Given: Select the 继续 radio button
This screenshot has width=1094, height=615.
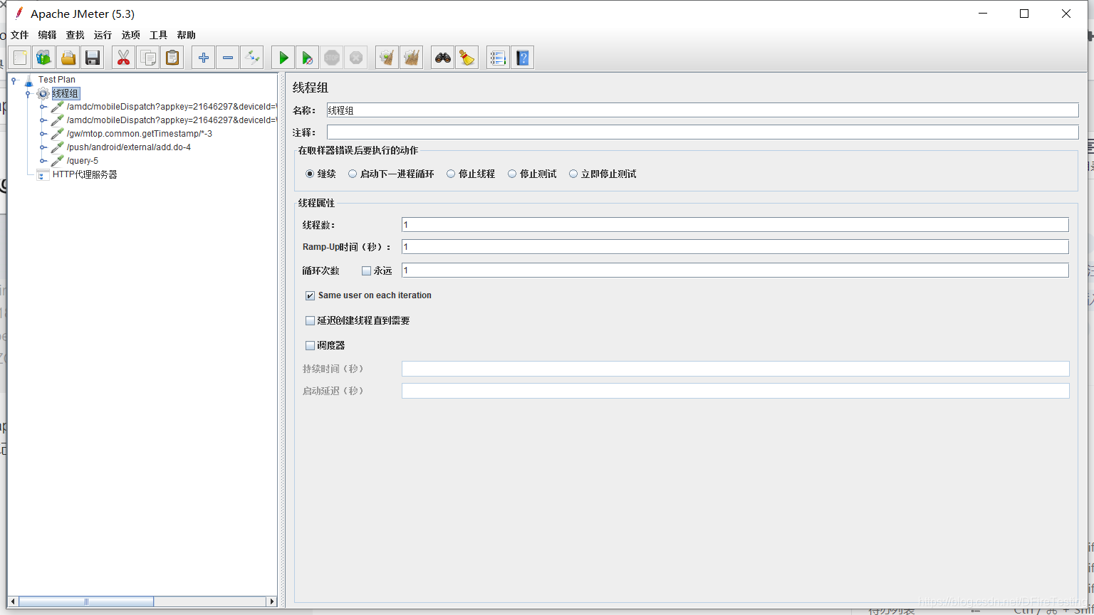Looking at the screenshot, I should (x=310, y=174).
